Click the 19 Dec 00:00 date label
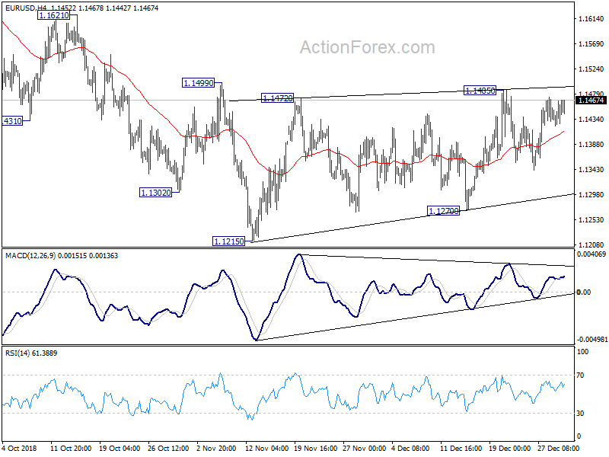Image resolution: width=609 pixels, height=457 pixels. (x=509, y=448)
